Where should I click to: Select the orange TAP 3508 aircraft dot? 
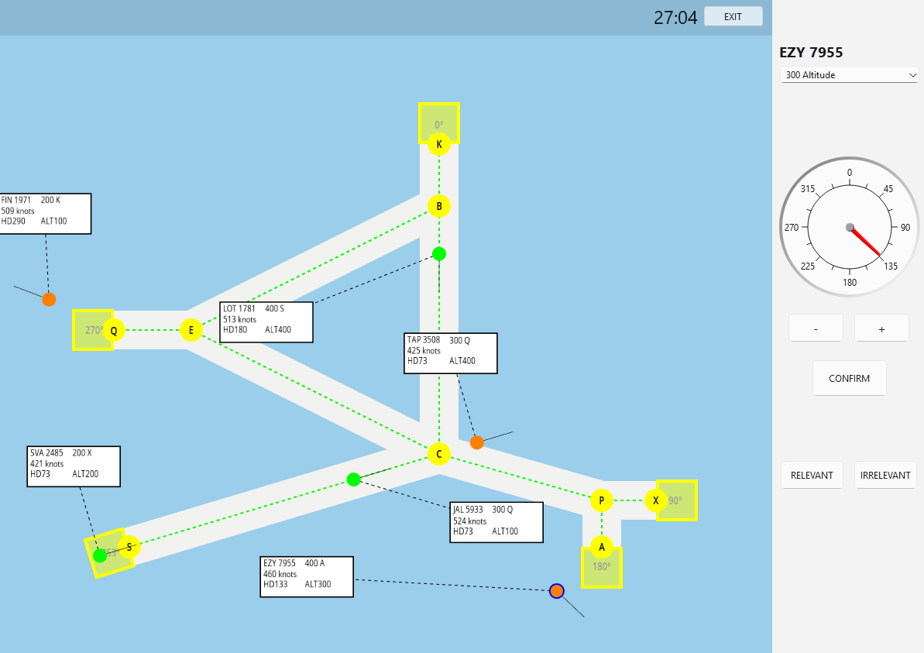[476, 442]
